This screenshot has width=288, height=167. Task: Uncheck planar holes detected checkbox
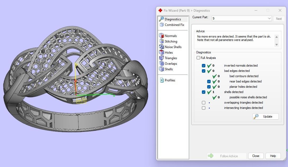pyautogui.click(x=209, y=87)
